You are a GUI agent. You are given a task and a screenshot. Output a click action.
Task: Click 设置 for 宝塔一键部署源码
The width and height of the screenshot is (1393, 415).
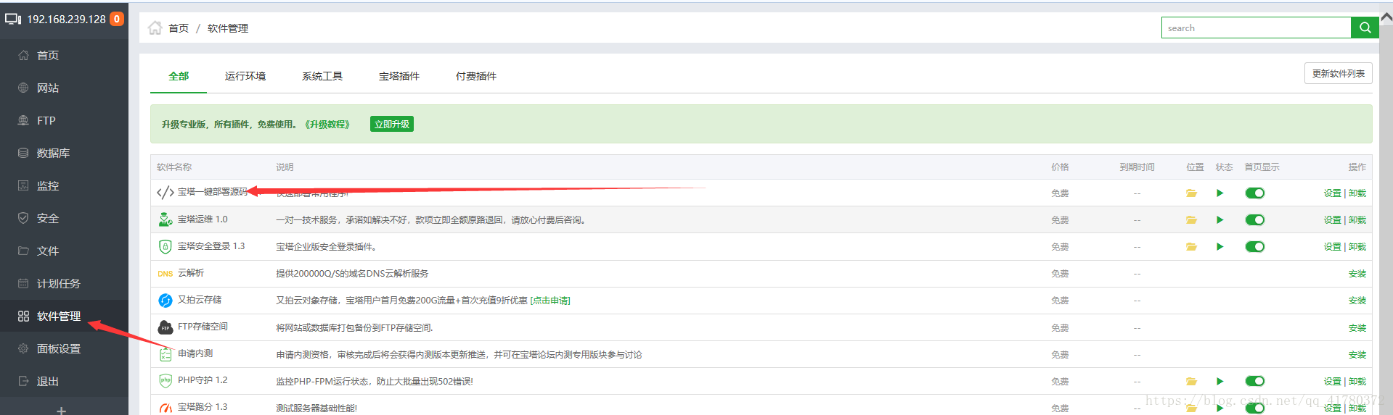tap(1332, 193)
